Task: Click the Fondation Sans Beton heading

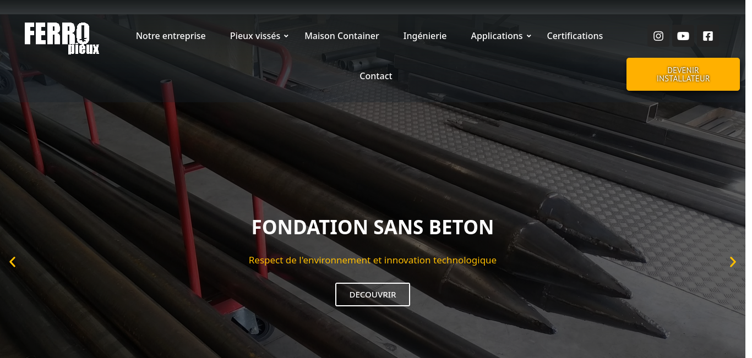Action: [373, 227]
